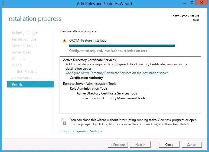Screen dimensions: 209x152
Task: Minimize the wizard window
Action: [x=184, y=3]
